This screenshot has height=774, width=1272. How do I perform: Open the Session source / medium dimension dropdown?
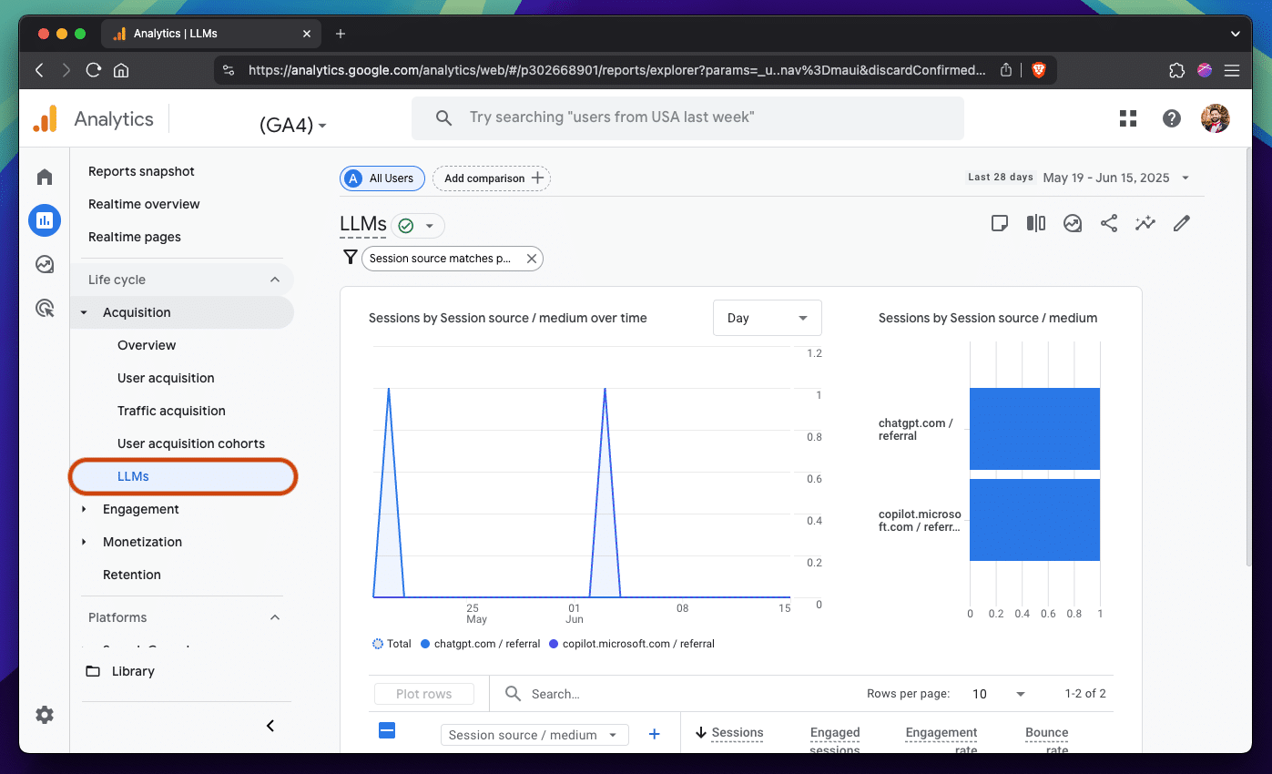coord(534,735)
